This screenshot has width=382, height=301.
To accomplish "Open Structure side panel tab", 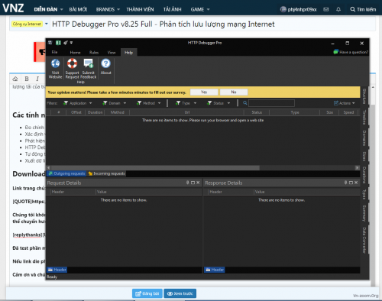I will [364, 96].
